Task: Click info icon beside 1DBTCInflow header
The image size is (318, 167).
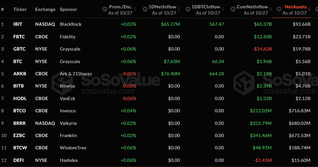Action: (x=188, y=9)
